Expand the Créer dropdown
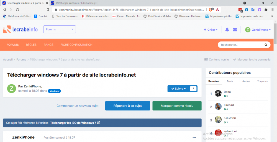277x142 pixels. pos(211,30)
